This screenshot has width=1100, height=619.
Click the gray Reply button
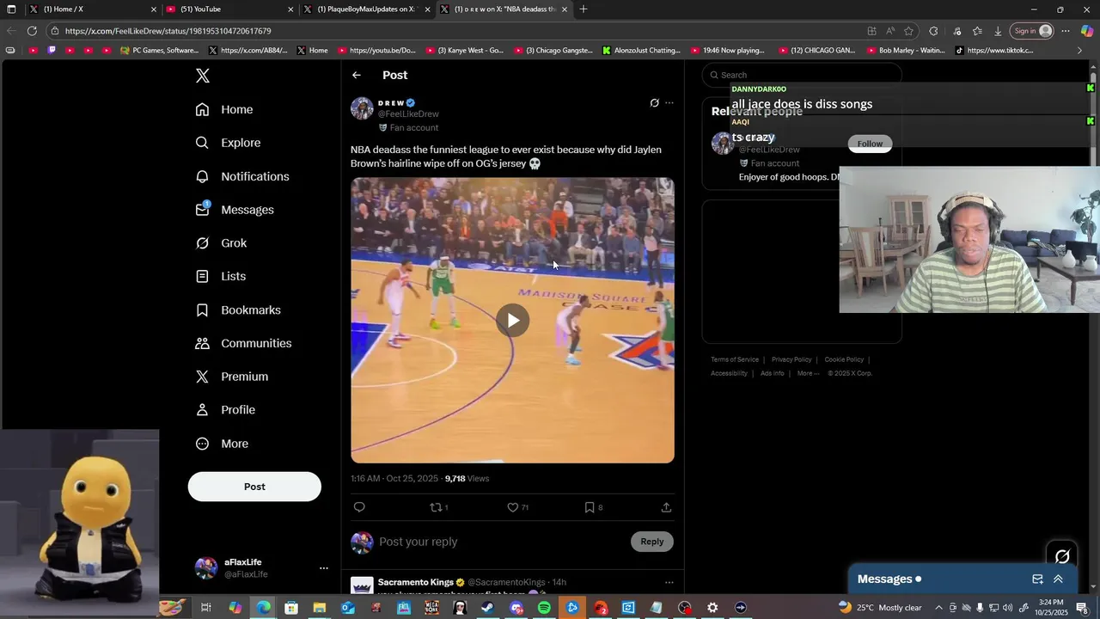(652, 542)
